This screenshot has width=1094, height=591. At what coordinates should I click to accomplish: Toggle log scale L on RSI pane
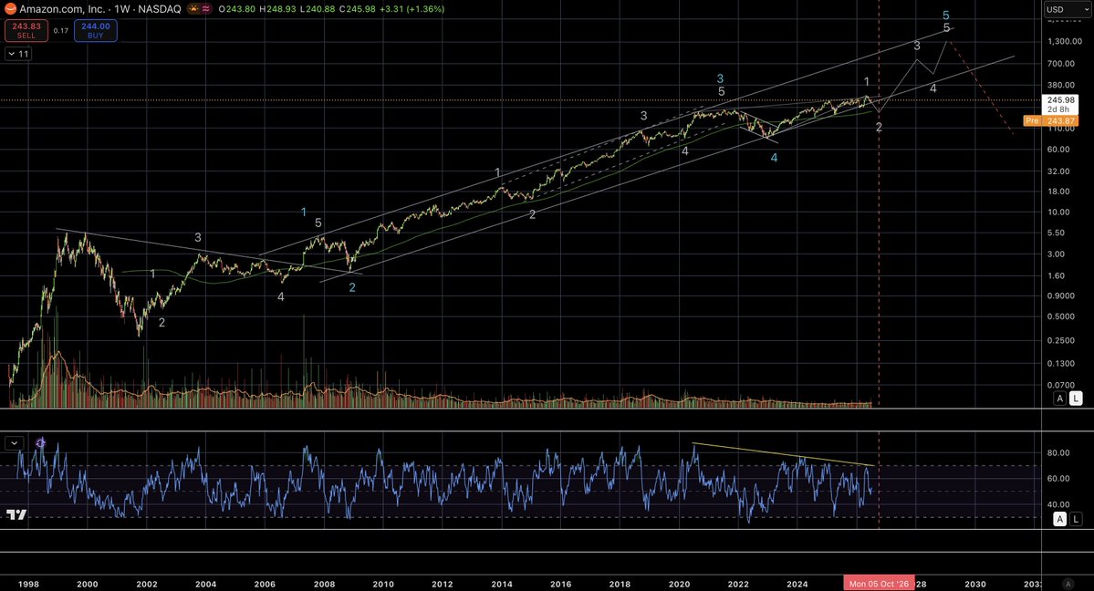point(1076,519)
